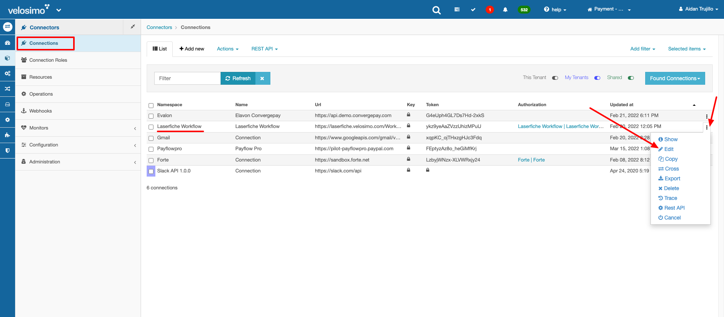Viewport: 724px width, 317px height.
Task: Click the swap arrows icon in left rail
Action: pyautogui.click(x=8, y=27)
